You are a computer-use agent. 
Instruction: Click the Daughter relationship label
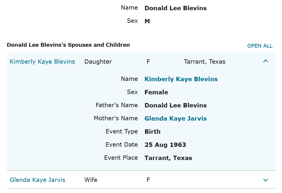(98, 62)
